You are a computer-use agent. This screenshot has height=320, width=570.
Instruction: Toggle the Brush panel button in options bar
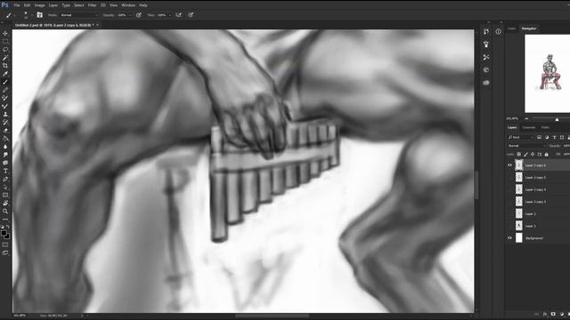(39, 15)
